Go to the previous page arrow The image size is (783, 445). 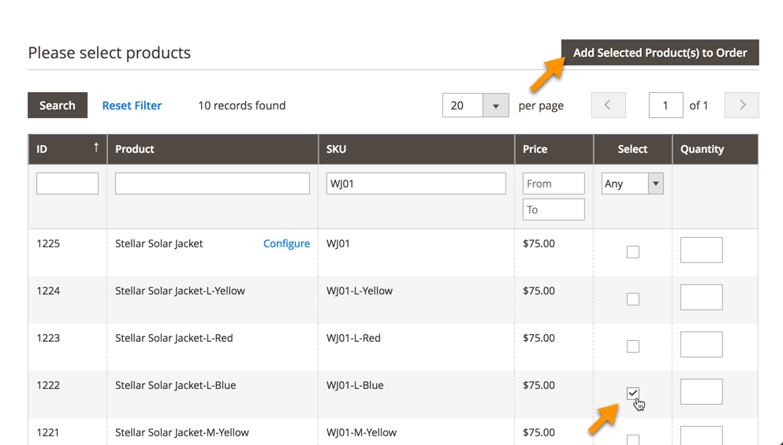click(608, 106)
